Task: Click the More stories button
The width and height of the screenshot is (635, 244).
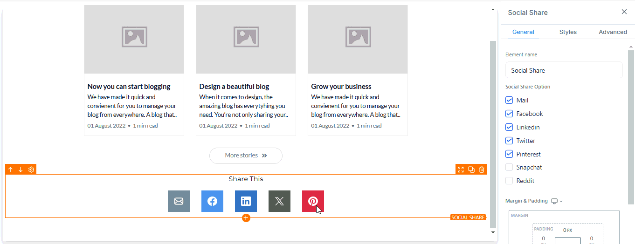Action: click(x=246, y=156)
